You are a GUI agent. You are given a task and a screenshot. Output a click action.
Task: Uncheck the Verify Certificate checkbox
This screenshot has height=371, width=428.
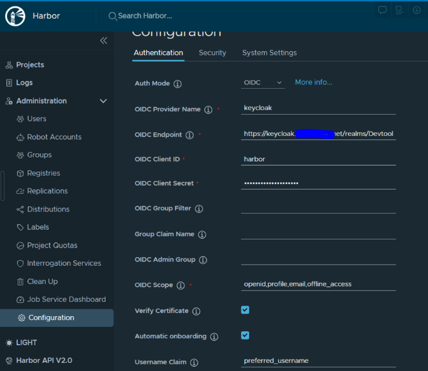tap(245, 310)
